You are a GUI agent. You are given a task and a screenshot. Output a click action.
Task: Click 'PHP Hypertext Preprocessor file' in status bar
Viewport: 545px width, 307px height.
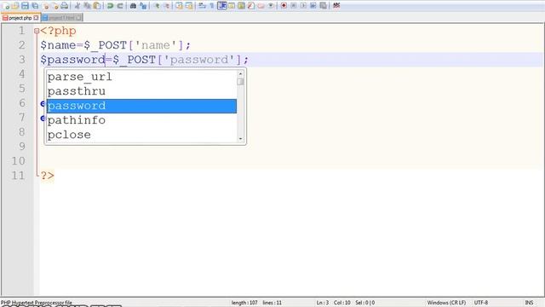click(x=37, y=303)
